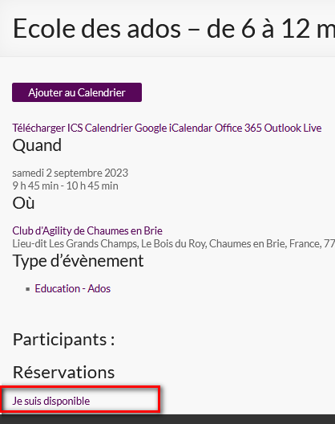The width and height of the screenshot is (335, 424).
Task: Click Je suis disponible reservation link
Action: (51, 401)
